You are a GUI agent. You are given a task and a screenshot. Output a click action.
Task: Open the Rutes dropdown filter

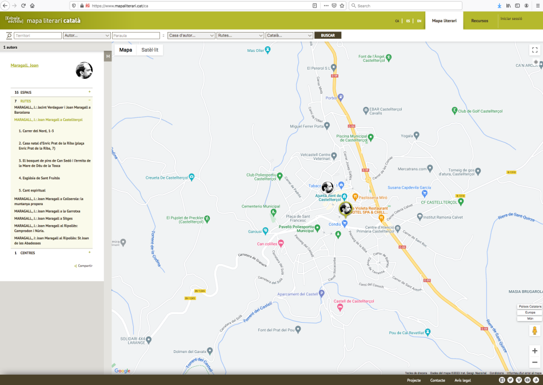(239, 35)
